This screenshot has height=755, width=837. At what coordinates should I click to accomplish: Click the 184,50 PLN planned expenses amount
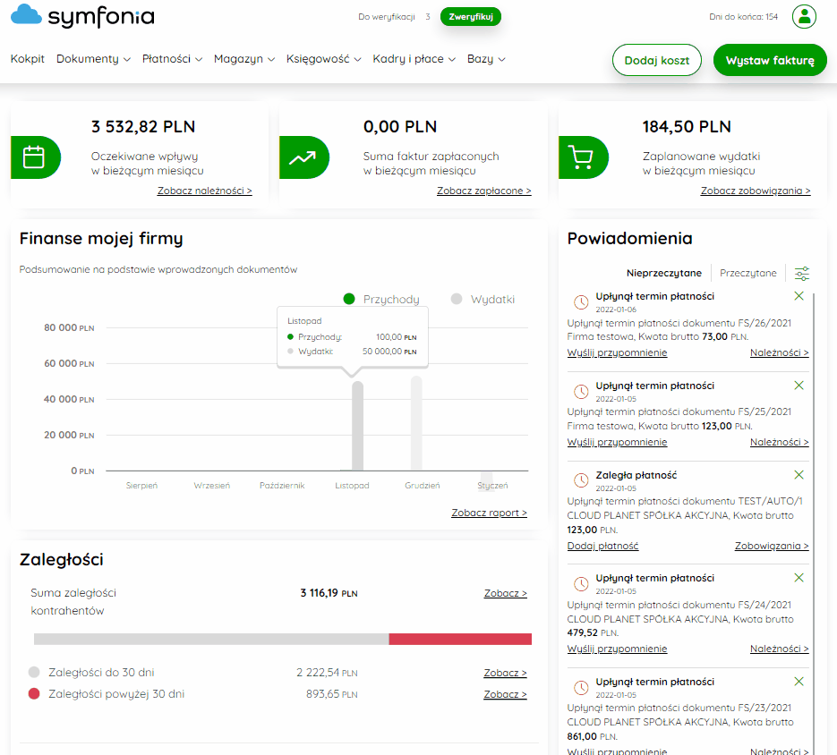687,127
